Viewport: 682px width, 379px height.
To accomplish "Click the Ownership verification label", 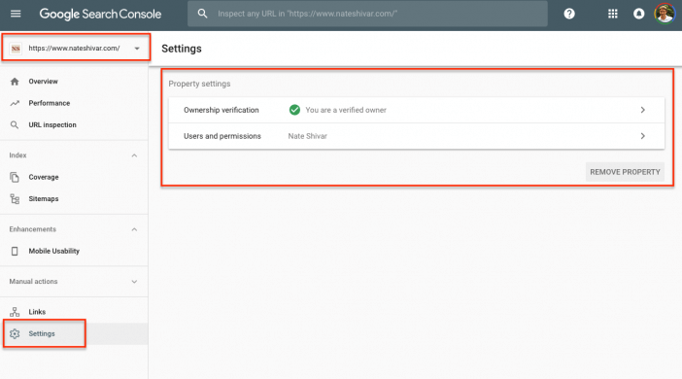I will tap(221, 110).
